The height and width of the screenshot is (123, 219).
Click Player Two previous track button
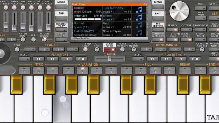pos(181,59)
